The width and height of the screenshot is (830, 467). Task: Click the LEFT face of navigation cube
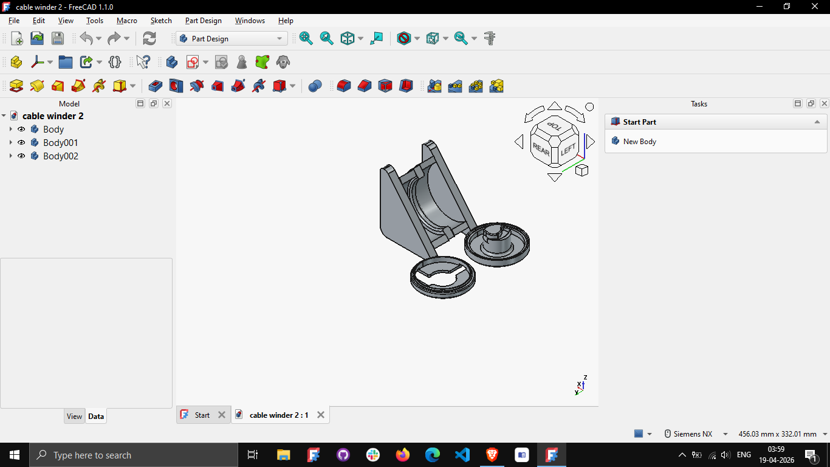tap(568, 149)
